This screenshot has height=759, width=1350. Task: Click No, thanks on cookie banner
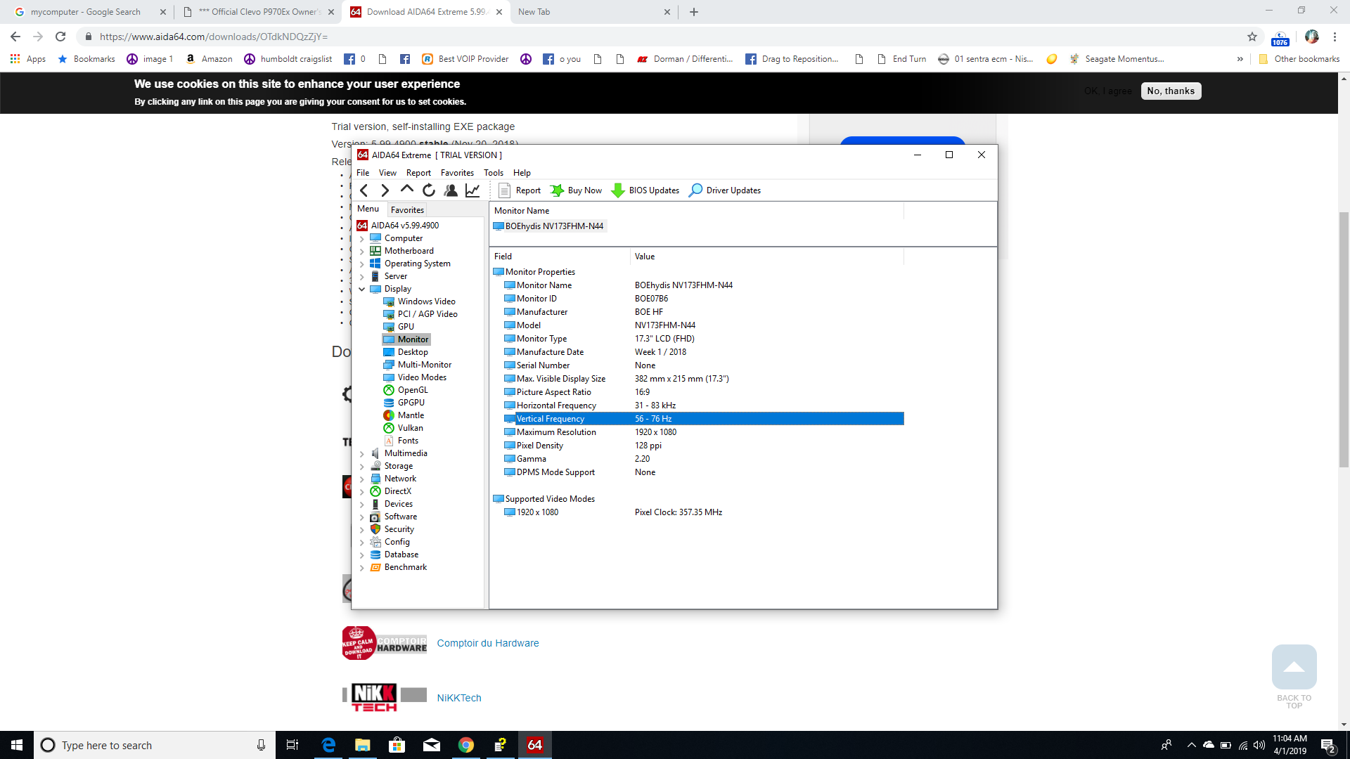[1171, 91]
